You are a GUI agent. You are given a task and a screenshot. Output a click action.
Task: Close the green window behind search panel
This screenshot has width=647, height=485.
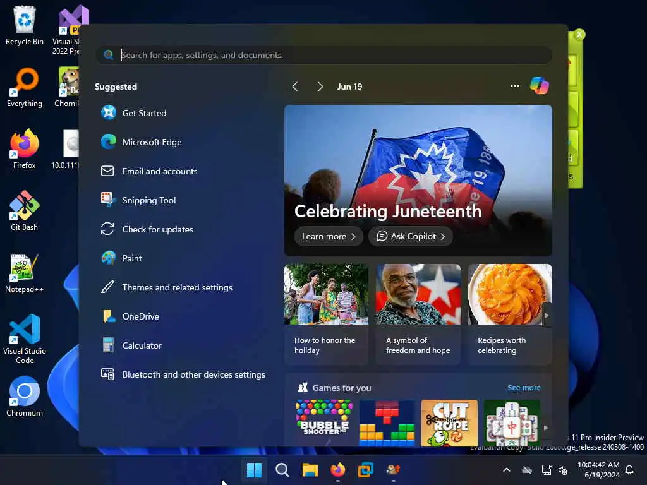pyautogui.click(x=579, y=34)
